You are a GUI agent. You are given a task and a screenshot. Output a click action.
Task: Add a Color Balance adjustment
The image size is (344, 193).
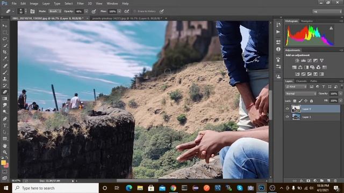(x=300, y=67)
